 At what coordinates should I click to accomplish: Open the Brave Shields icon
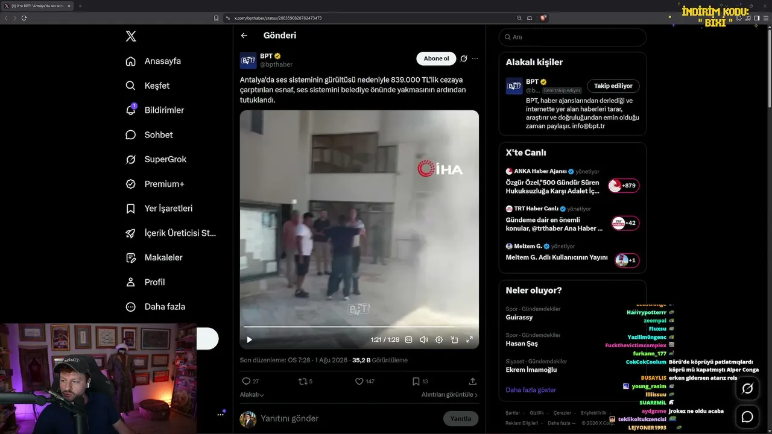coord(543,18)
